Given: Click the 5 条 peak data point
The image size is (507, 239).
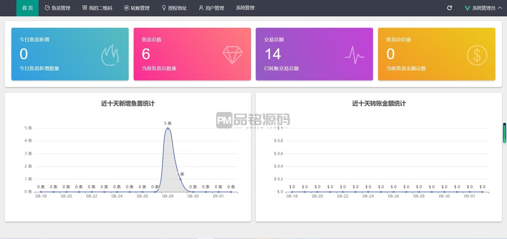Looking at the screenshot, I should 168,128.
